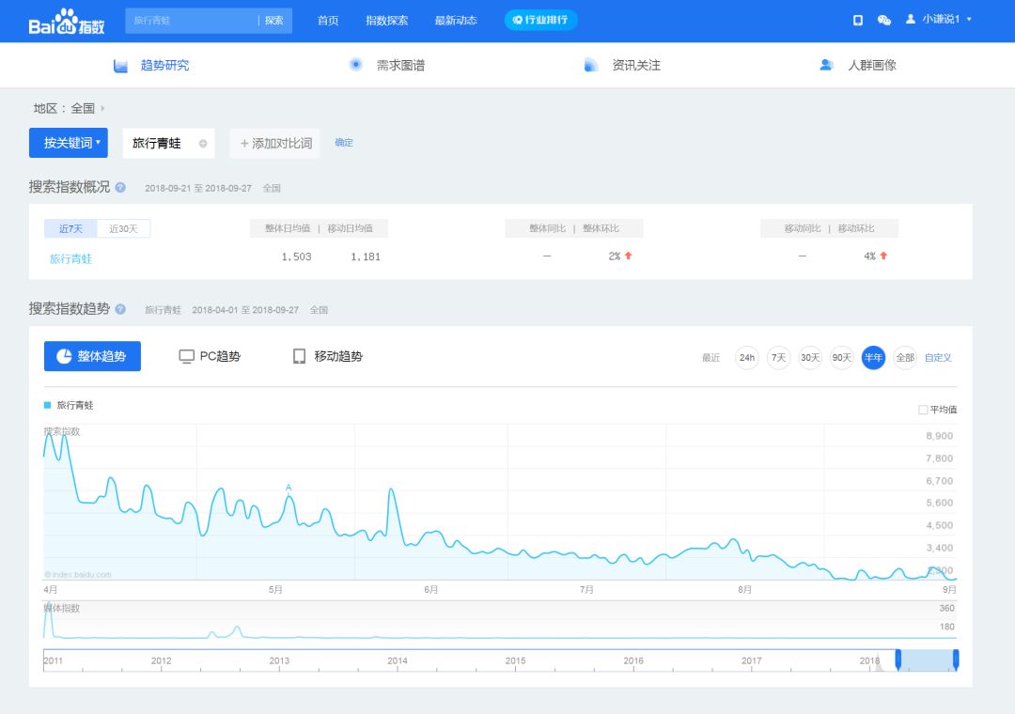Choose the 24h time range

tap(747, 357)
